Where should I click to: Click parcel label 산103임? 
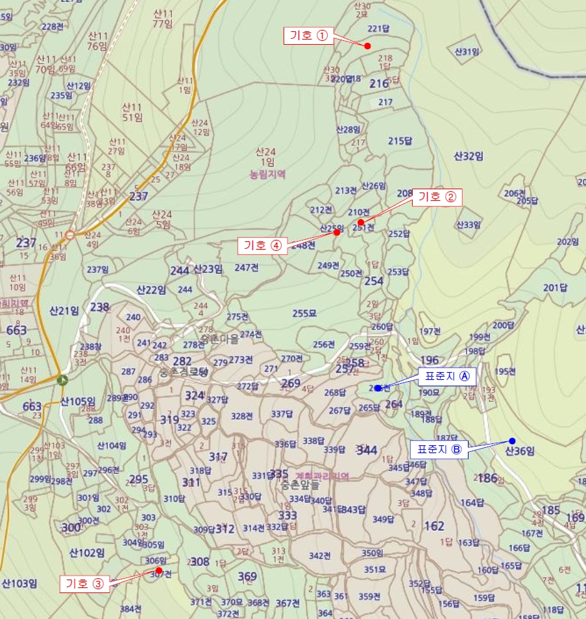tap(19, 583)
